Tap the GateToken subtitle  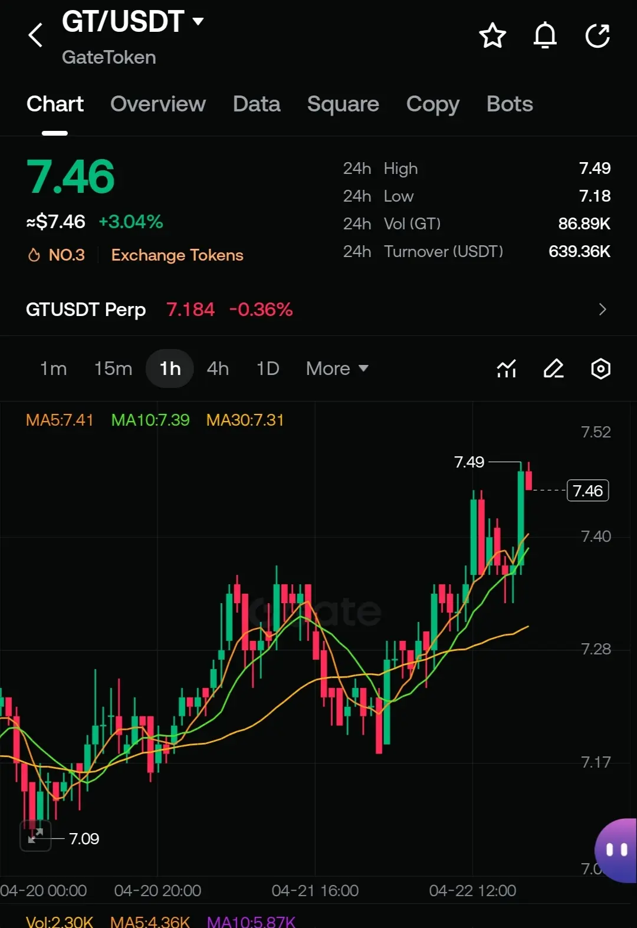point(109,58)
